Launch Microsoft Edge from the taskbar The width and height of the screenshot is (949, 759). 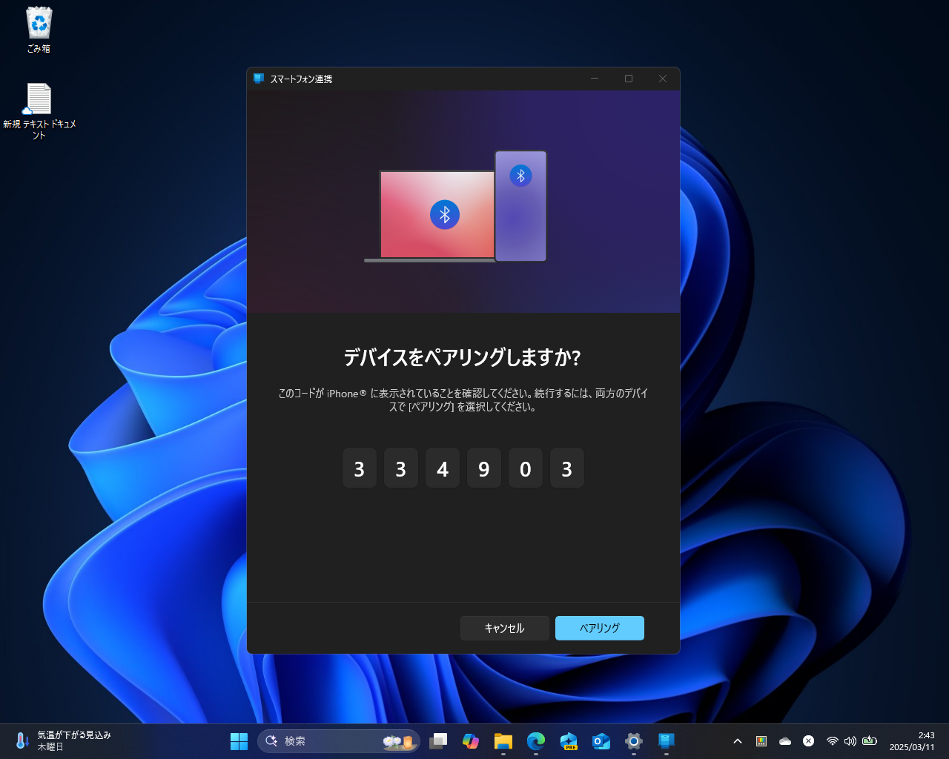[x=536, y=740]
